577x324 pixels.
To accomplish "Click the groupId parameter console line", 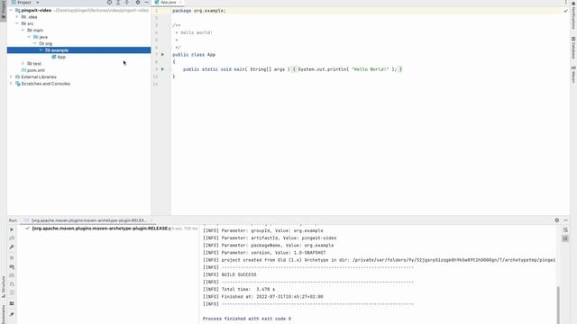I will (x=263, y=230).
